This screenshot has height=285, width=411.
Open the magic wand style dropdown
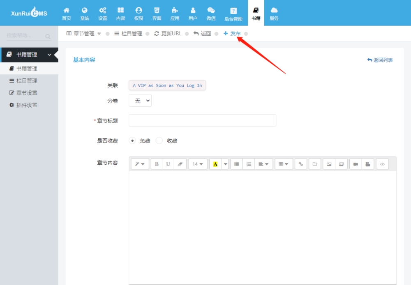140,164
